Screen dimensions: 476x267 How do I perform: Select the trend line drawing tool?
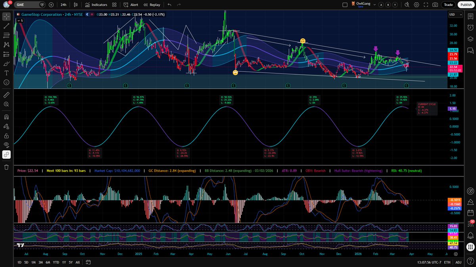pyautogui.click(x=6, y=26)
